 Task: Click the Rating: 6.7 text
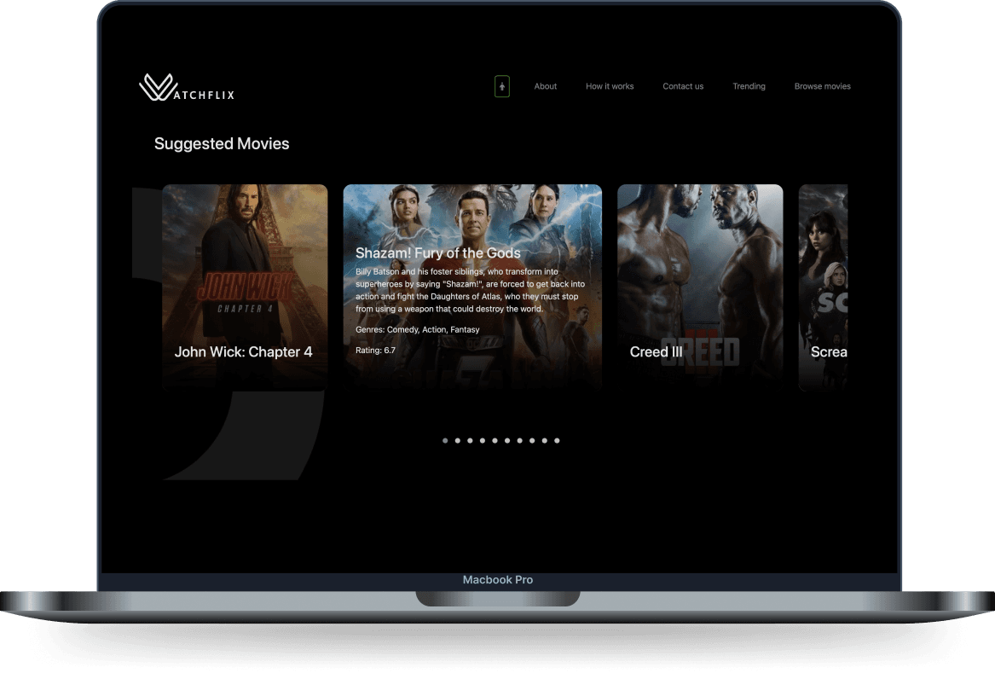(x=375, y=351)
